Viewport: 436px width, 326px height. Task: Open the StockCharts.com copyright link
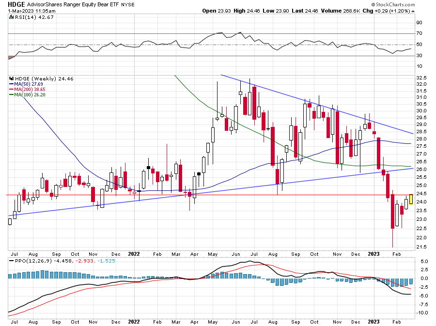tap(393, 4)
